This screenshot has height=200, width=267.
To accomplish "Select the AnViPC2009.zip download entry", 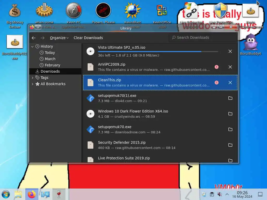I will (160, 67).
